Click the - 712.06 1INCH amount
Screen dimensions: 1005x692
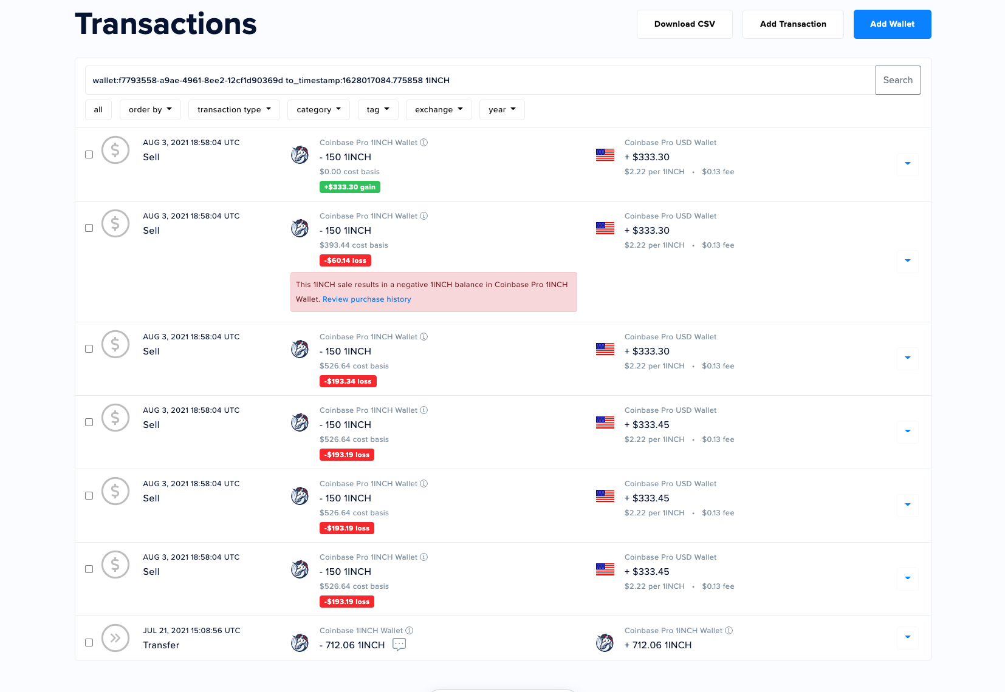coord(352,645)
